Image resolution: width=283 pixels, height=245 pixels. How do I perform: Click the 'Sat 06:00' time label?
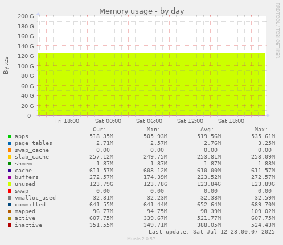(x=149, y=121)
